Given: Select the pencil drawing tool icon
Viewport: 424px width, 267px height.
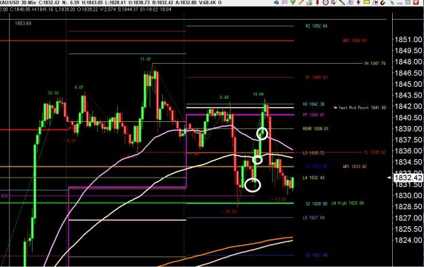Looking at the screenshot, I should tap(301, 3).
